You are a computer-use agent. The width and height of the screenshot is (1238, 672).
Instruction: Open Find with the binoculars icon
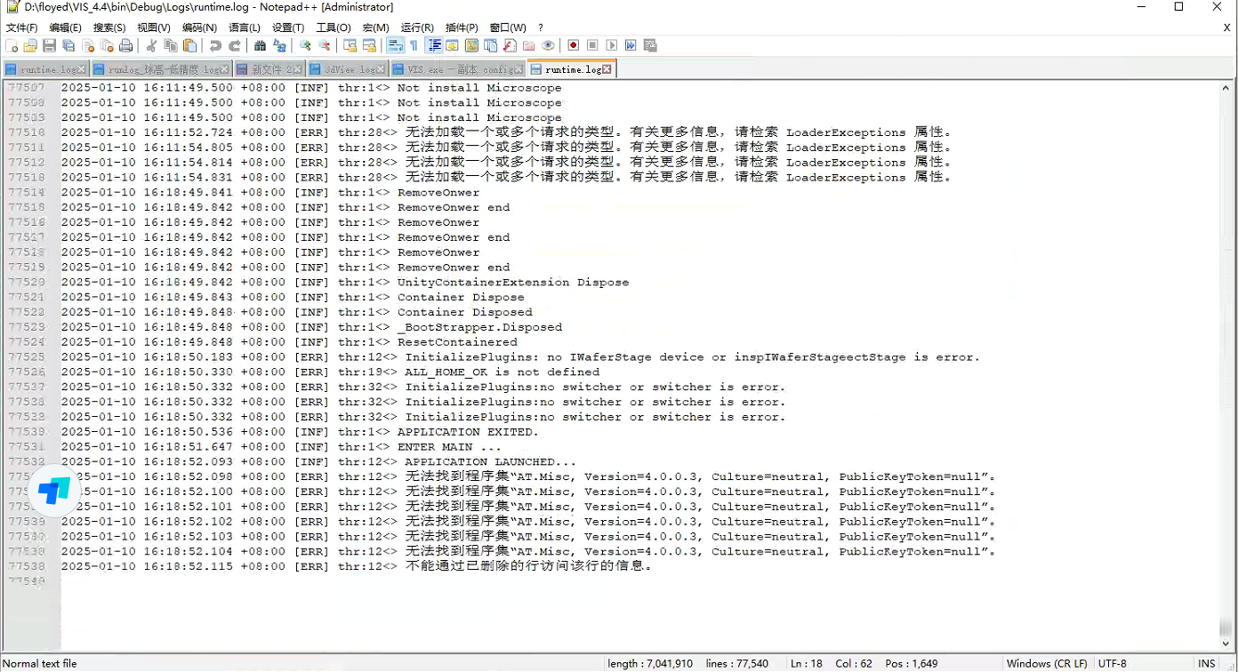pos(261,45)
